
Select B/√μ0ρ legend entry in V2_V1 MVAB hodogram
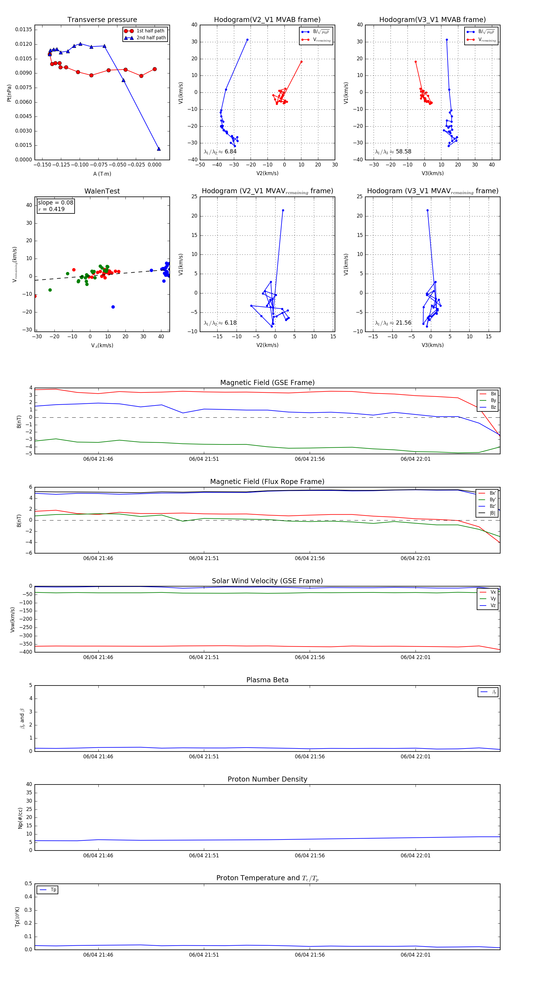click(x=316, y=32)
